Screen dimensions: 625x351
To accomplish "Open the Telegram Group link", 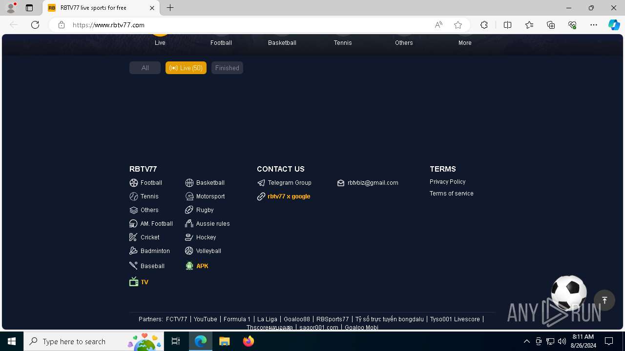I will coord(290,183).
